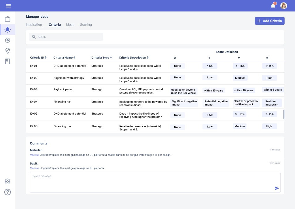Click 'Neutral or potential positive impact' chip
The width and height of the screenshot is (295, 209).
(x=246, y=103)
